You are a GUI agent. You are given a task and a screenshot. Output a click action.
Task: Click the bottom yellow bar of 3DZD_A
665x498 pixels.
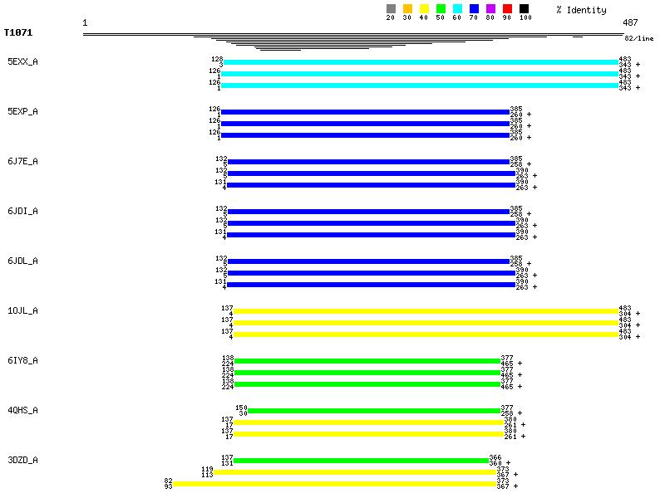point(334,484)
